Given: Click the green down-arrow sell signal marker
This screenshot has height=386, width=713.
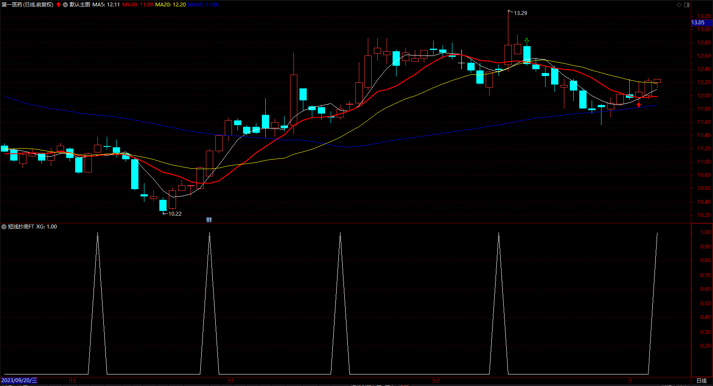Looking at the screenshot, I should pos(527,41).
